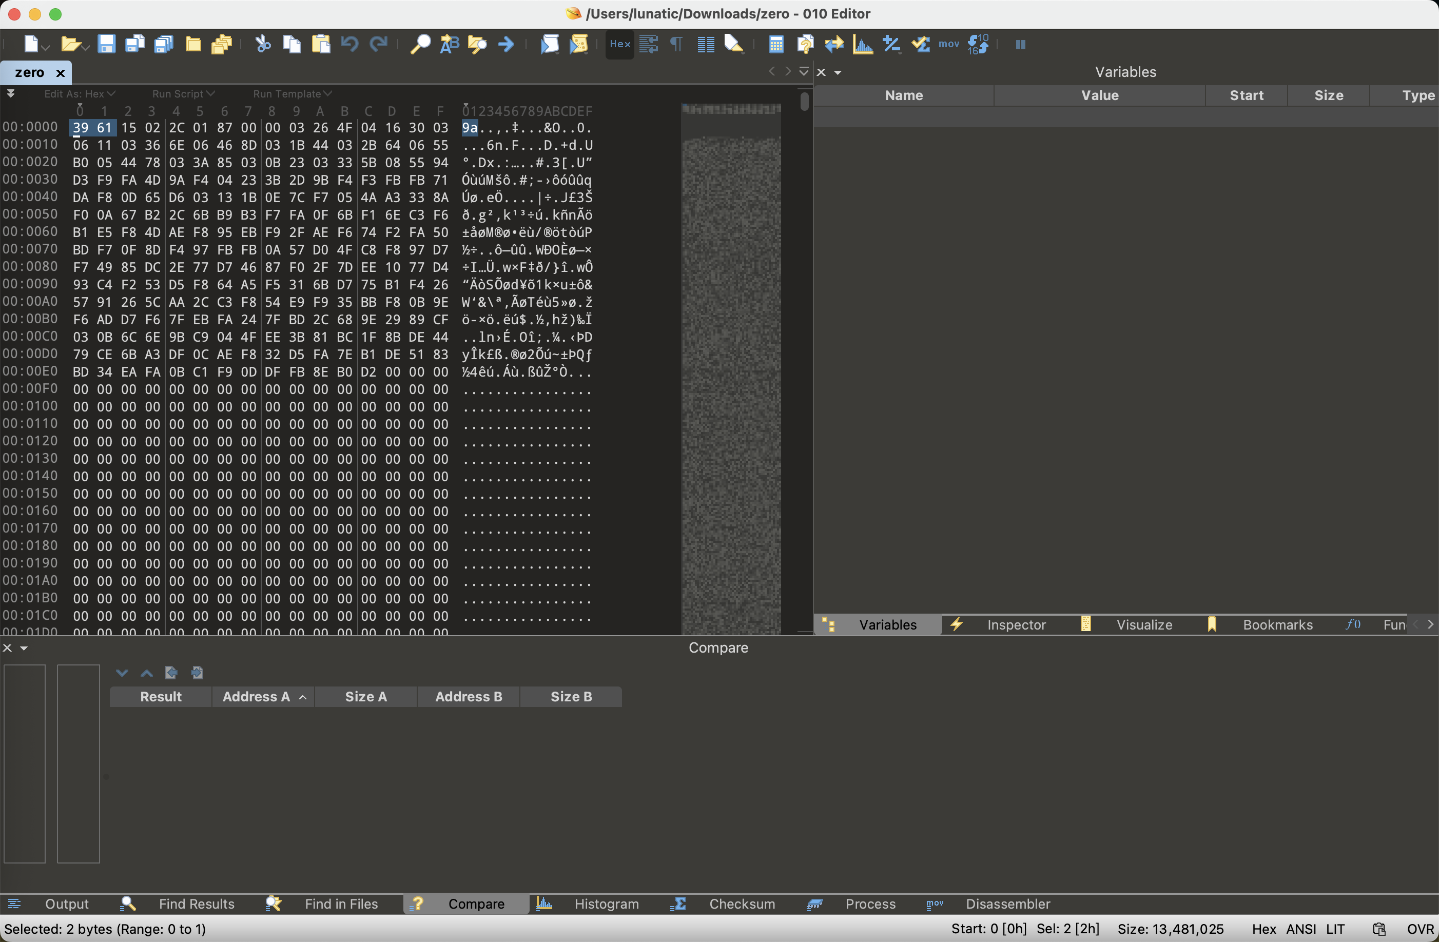Click the scissors Cut icon
This screenshot has width=1439, height=942.
pos(262,44)
